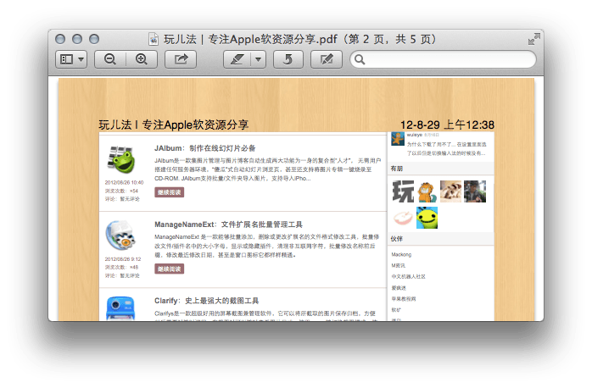The height and width of the screenshot is (388, 592).
Task: Click the puppy photo friend avatar
Action: pos(451,191)
